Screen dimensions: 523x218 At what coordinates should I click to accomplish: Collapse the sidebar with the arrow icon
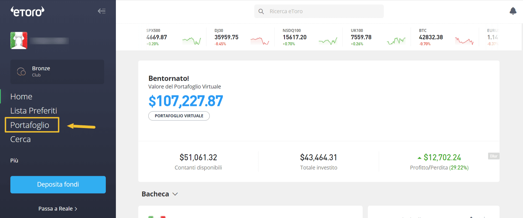click(x=102, y=11)
